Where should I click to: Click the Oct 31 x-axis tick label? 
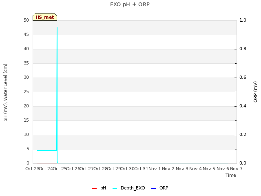[141, 169]
